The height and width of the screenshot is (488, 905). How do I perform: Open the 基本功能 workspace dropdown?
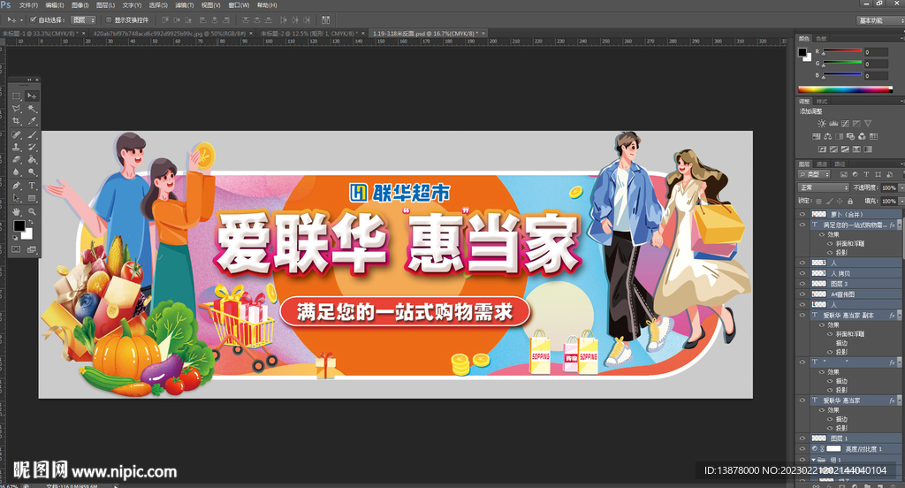(x=879, y=20)
